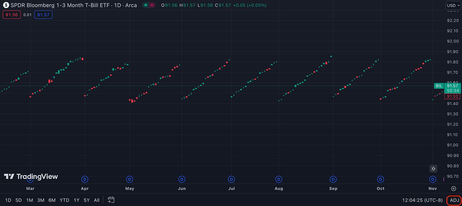Click the dividend D marker above Nov
The height and width of the screenshot is (206, 462).
pyautogui.click(x=433, y=179)
